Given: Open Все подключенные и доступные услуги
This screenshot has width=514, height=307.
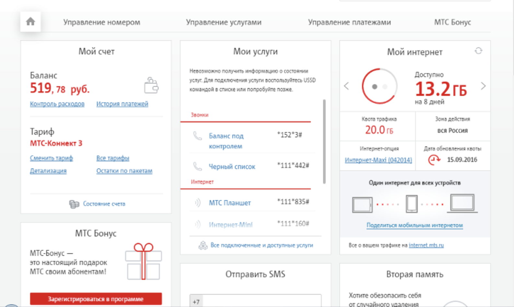Looking at the screenshot, I should click(262, 245).
